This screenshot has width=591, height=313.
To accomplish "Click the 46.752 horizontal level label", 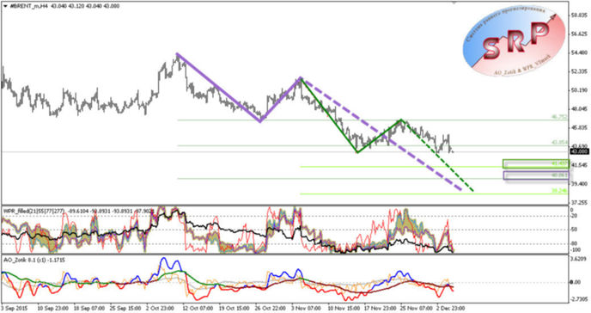I will 559,117.
